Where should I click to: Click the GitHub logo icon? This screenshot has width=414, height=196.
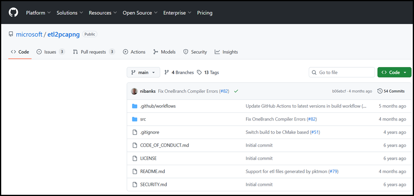pyautogui.click(x=13, y=12)
